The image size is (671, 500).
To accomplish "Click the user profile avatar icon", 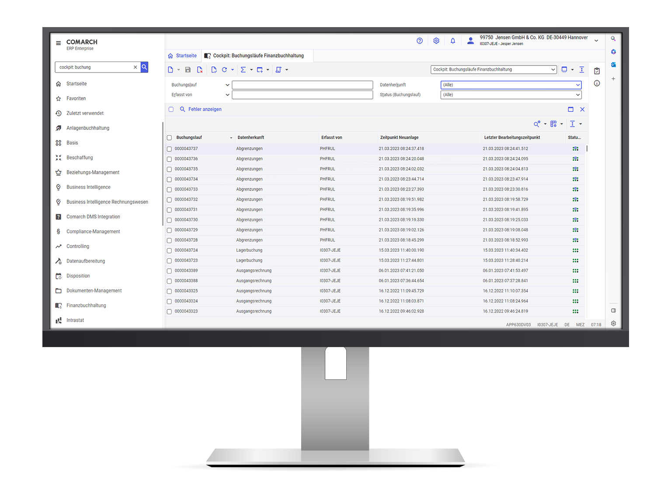I will (x=470, y=41).
